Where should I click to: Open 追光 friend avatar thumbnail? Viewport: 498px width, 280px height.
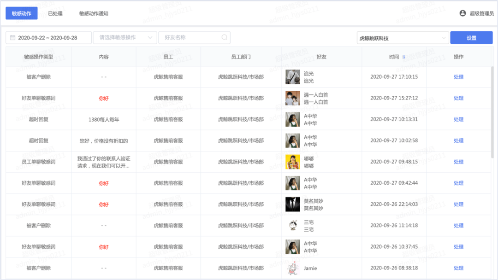pos(292,77)
